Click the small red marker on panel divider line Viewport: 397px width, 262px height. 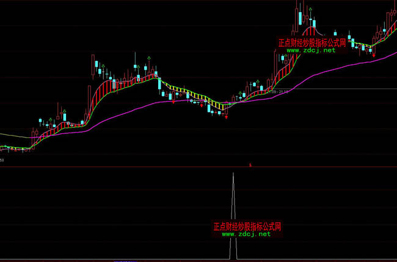point(250,164)
